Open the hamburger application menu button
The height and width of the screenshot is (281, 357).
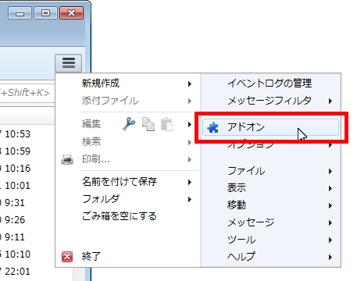tap(69, 62)
